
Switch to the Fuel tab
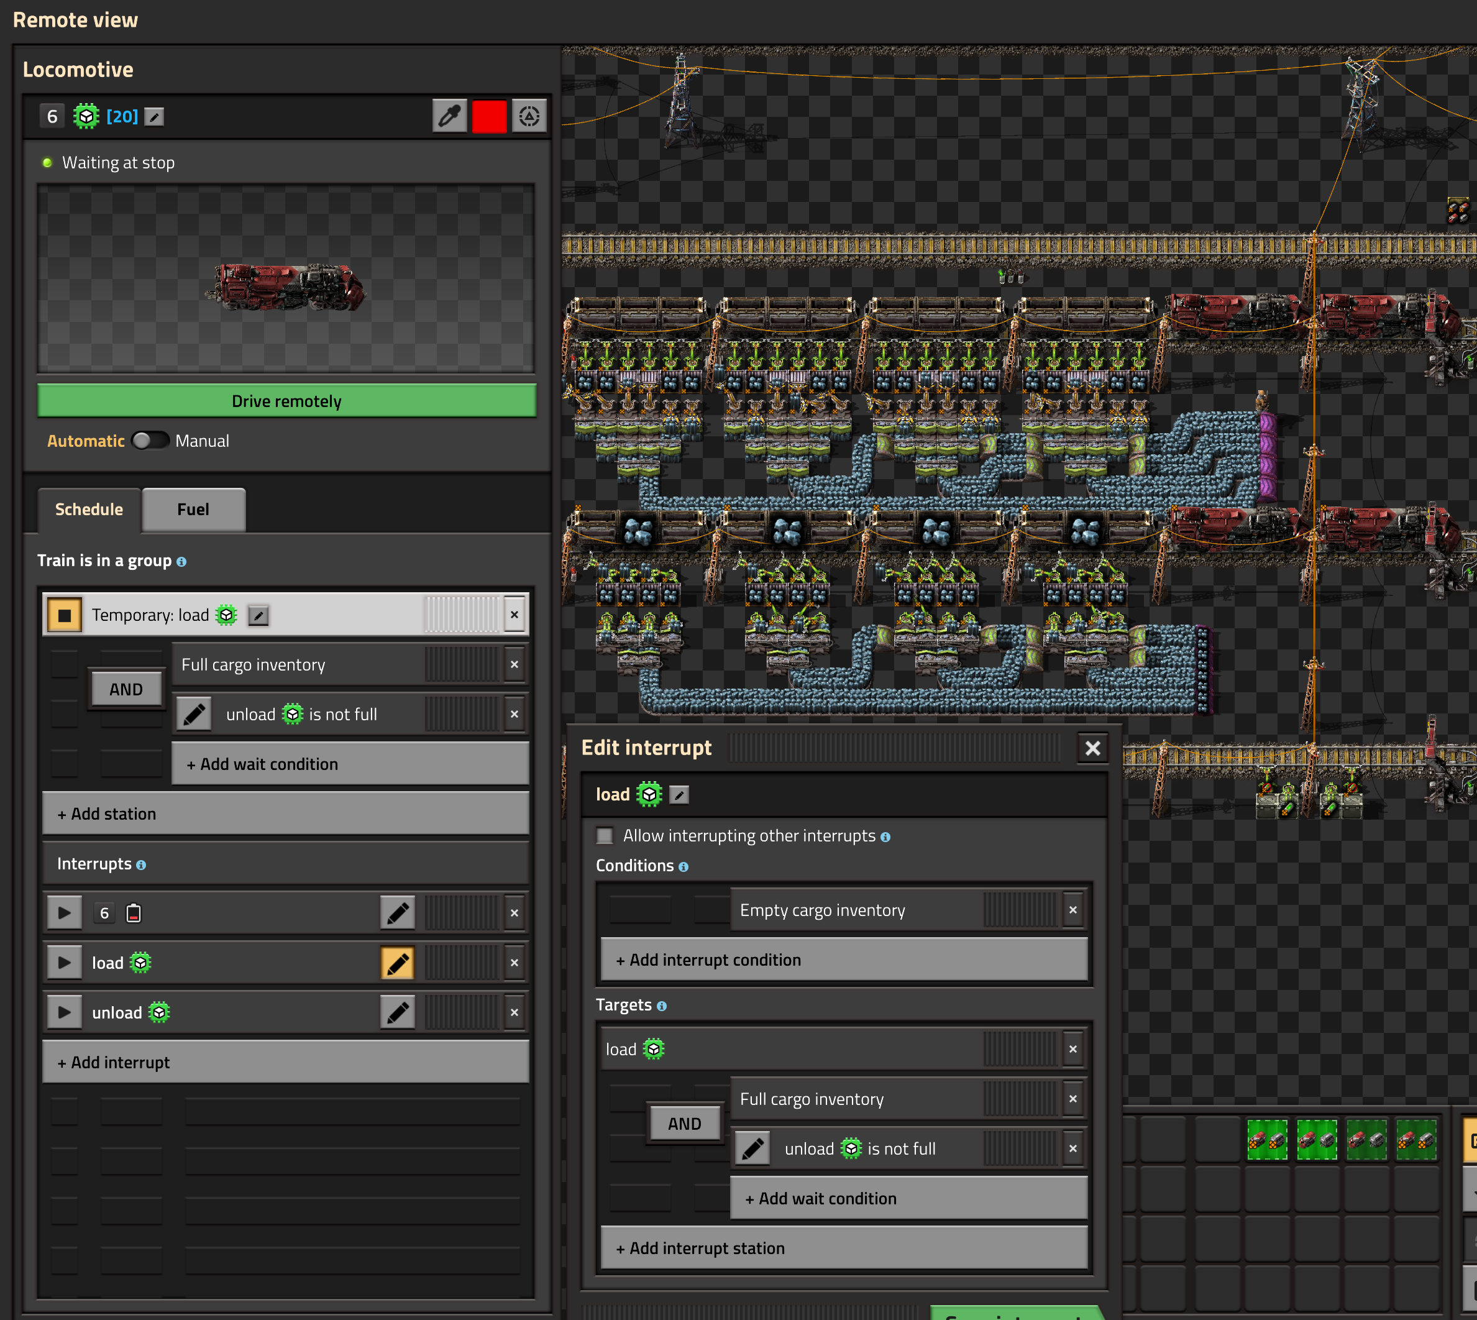[x=194, y=510]
